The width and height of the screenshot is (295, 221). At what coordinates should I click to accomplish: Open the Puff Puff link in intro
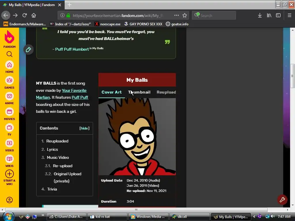point(80,97)
